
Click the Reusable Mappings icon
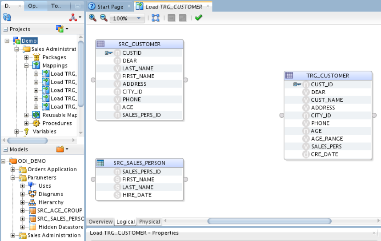point(36,115)
